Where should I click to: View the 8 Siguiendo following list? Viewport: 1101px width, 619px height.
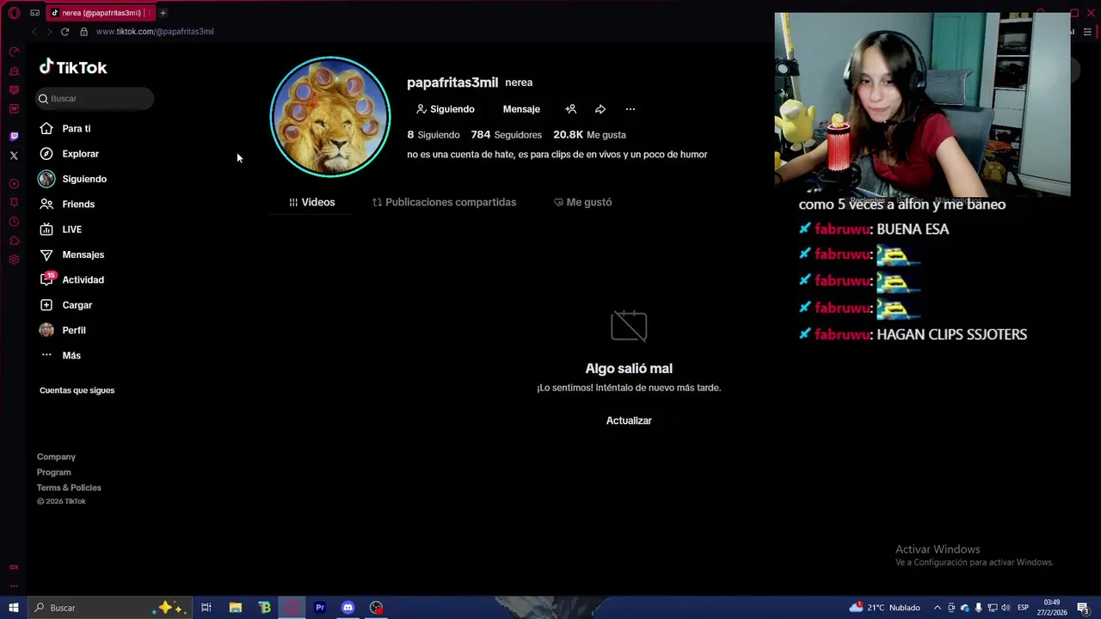[x=434, y=135]
